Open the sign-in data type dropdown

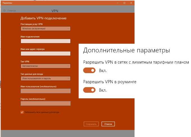[46, 78]
